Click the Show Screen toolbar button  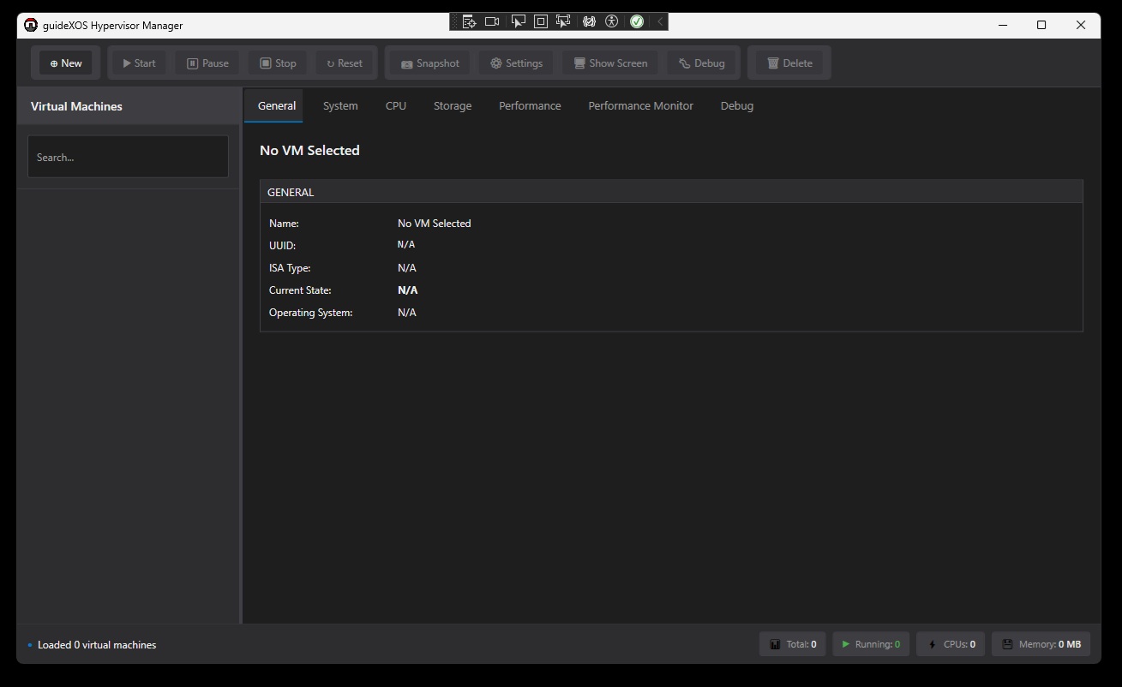(x=610, y=63)
